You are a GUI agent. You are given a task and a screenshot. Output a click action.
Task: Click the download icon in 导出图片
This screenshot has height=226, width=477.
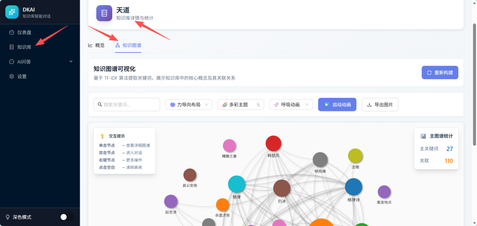coord(369,105)
